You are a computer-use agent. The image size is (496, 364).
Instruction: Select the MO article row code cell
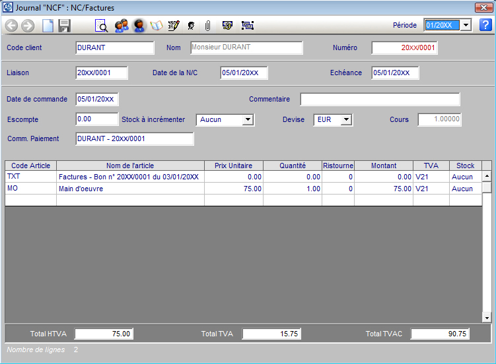30,189
